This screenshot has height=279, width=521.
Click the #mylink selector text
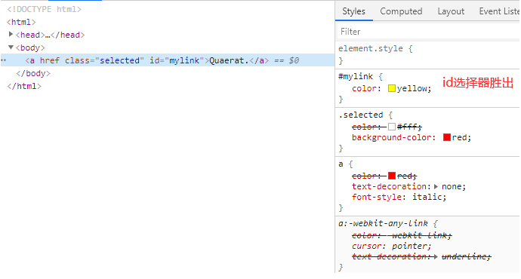356,76
